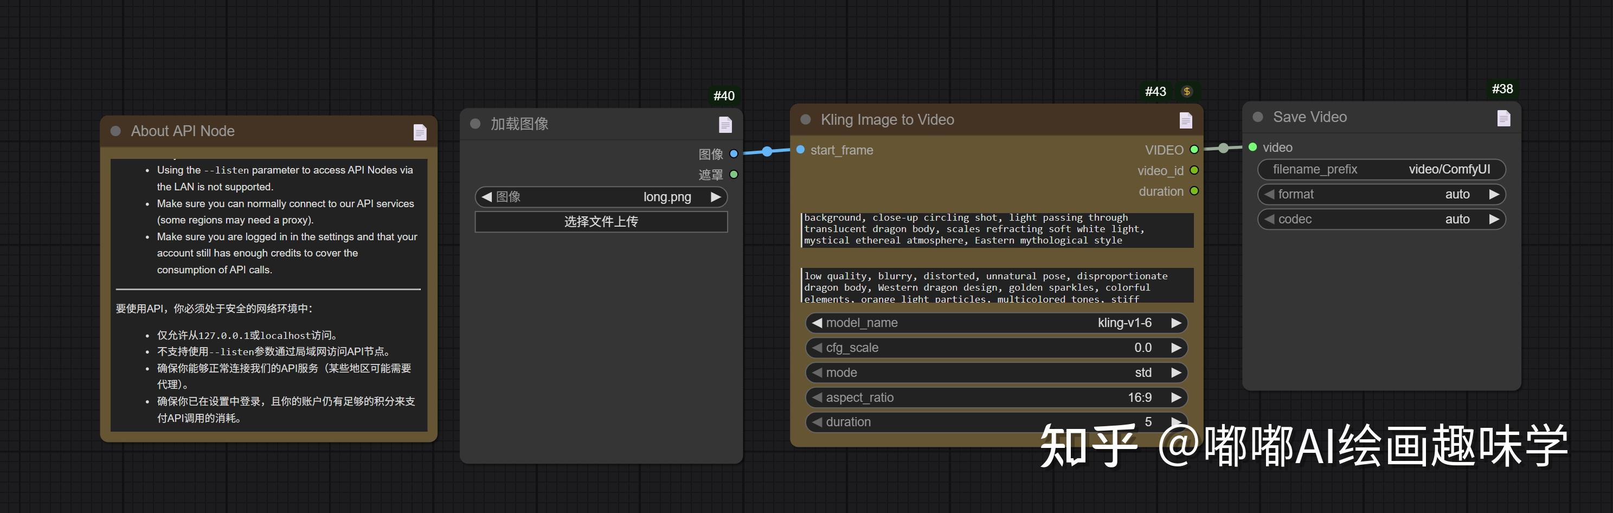The width and height of the screenshot is (1613, 513).
Task: Collapse the About API Node with its header dot
Action: 114,132
